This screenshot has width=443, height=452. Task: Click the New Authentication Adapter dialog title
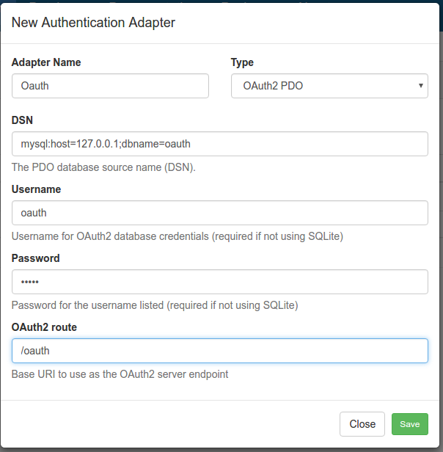point(93,23)
